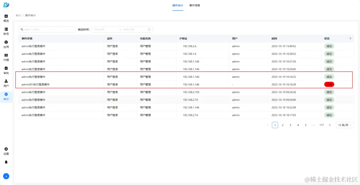Click the 功能名称 column header
This screenshot has width=360, height=185.
(145, 39)
